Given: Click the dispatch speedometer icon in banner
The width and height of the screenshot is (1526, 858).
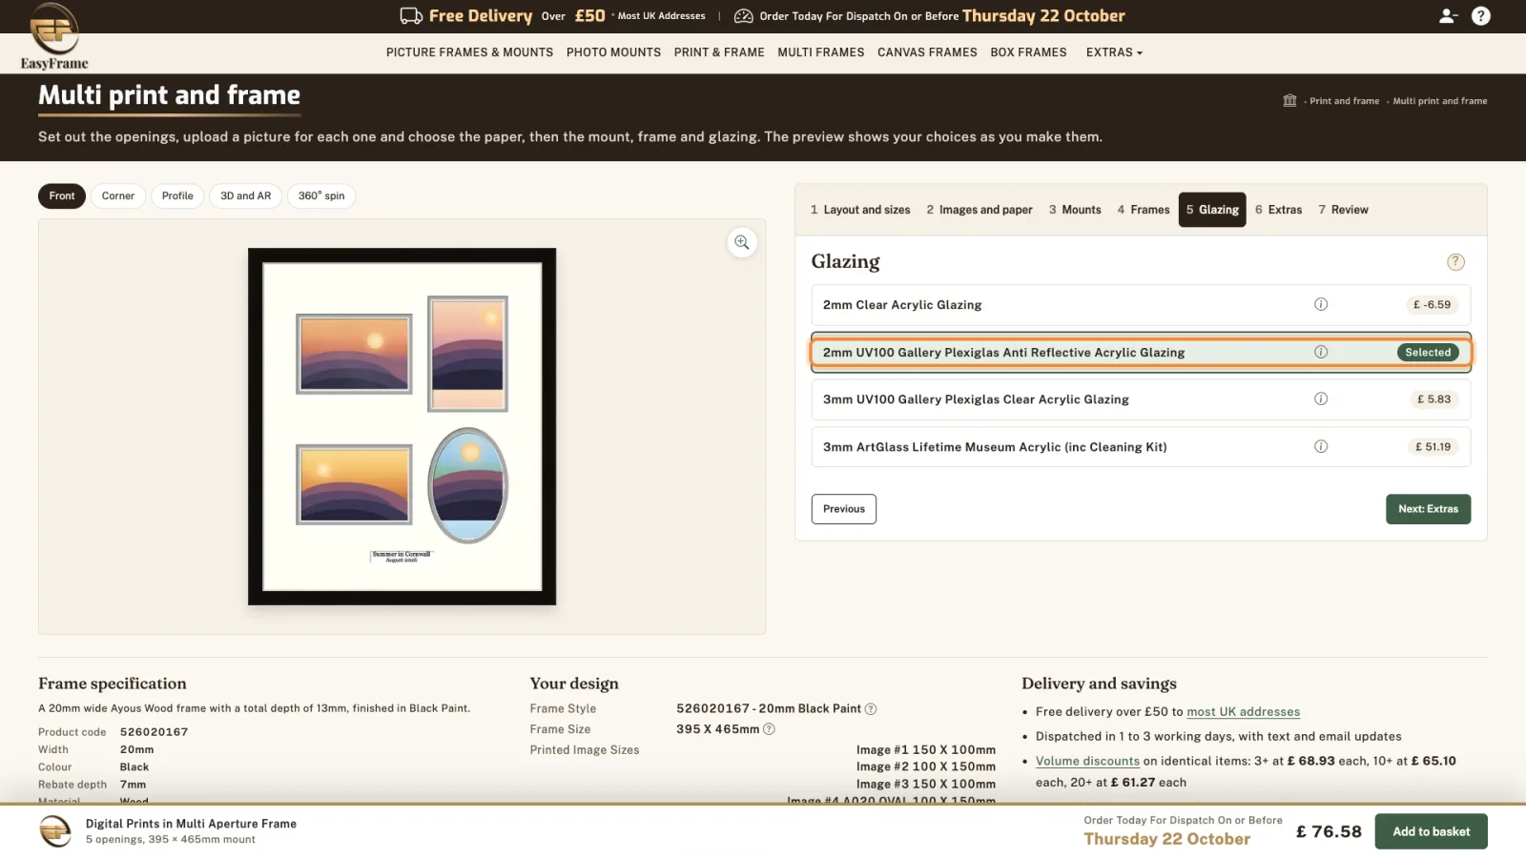Looking at the screenshot, I should (x=743, y=15).
